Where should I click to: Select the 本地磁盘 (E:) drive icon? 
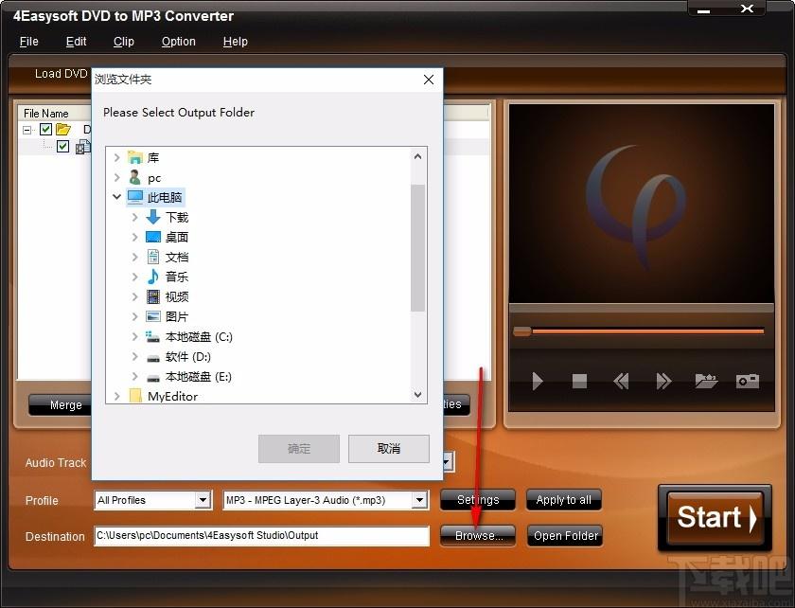point(153,378)
